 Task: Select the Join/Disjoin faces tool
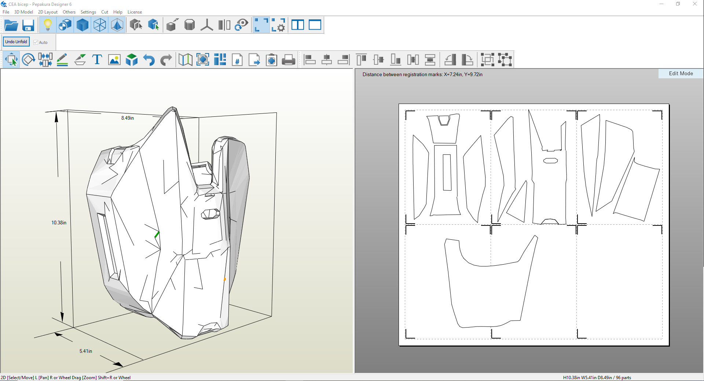click(x=45, y=59)
